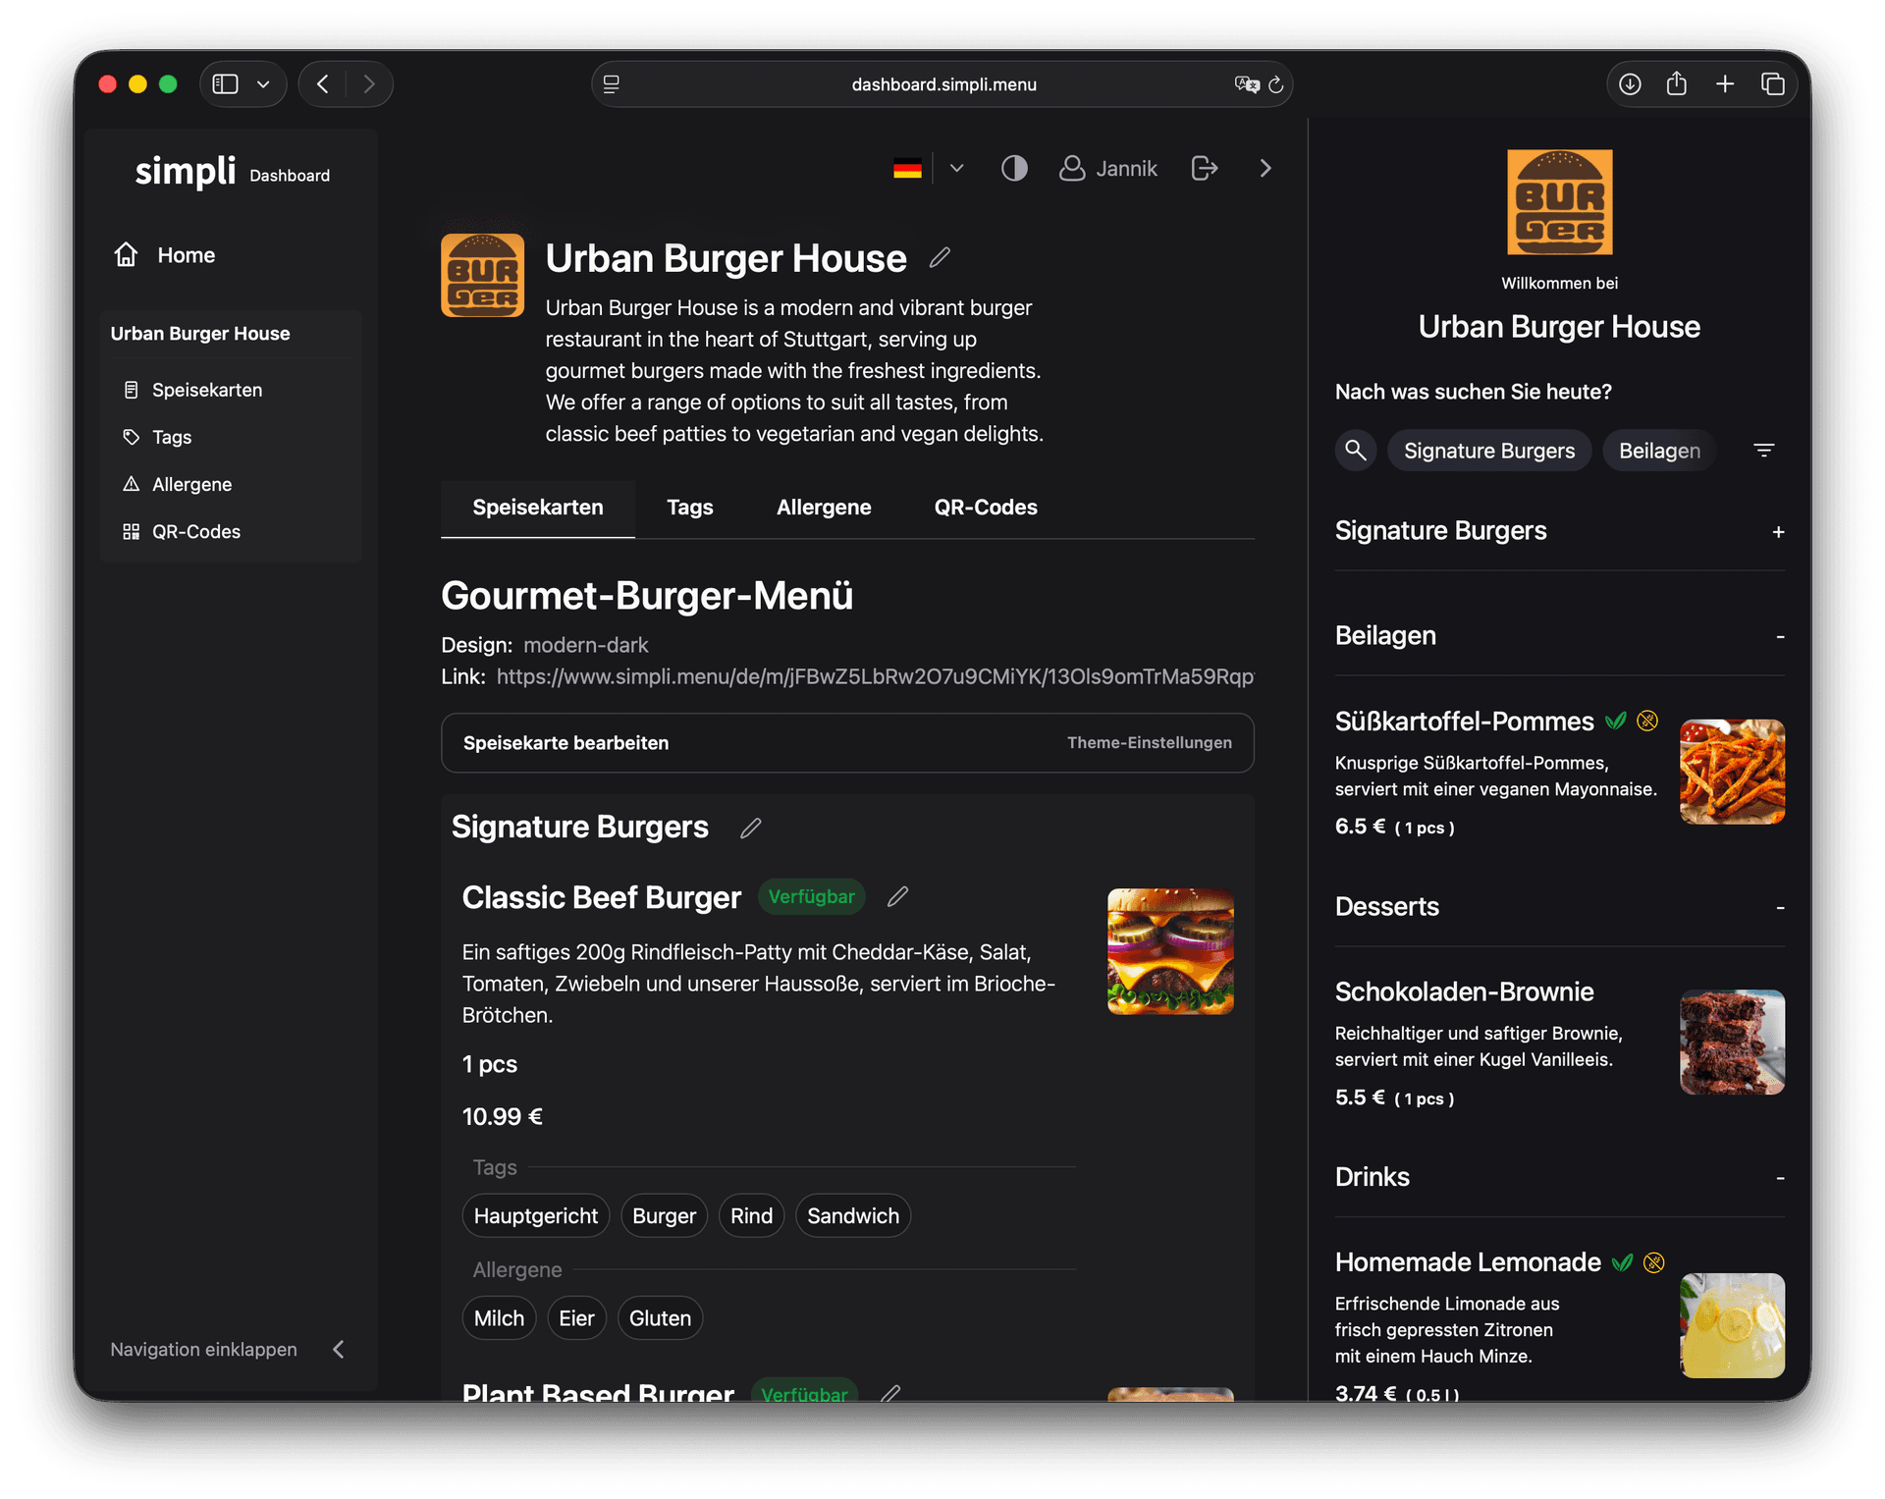Collapse the Desserts section in preview

point(1780,907)
